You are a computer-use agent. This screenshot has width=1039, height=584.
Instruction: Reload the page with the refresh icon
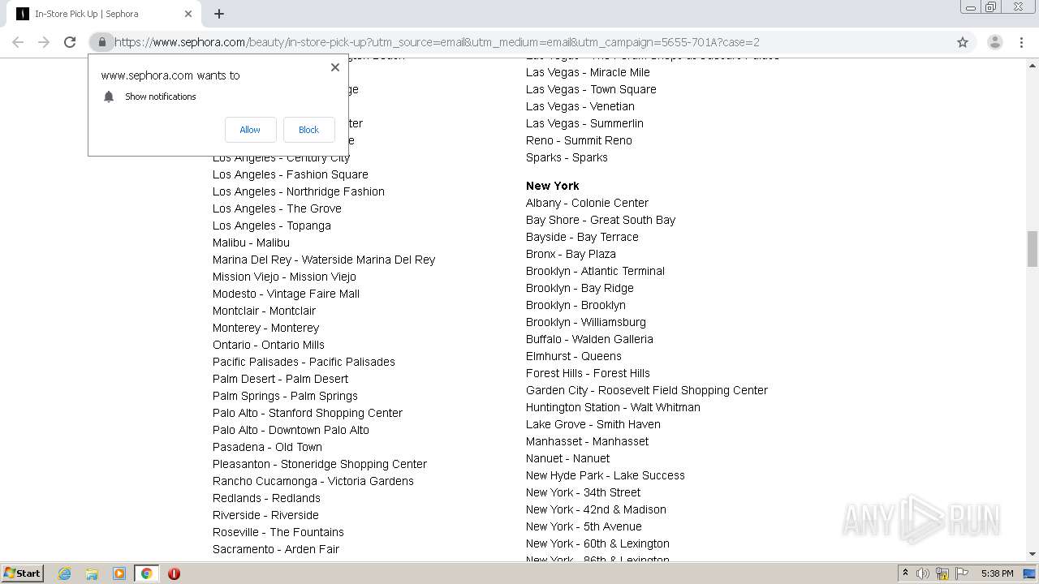point(70,42)
